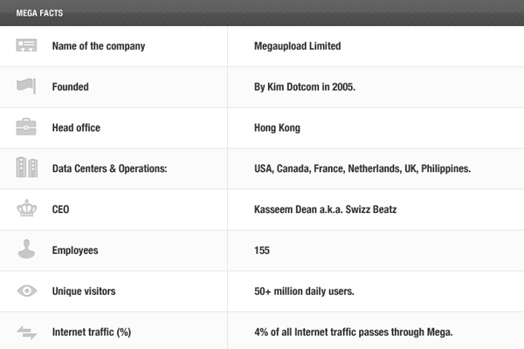
Task: Click the arrows icon for Internet traffic
Action: (x=27, y=332)
